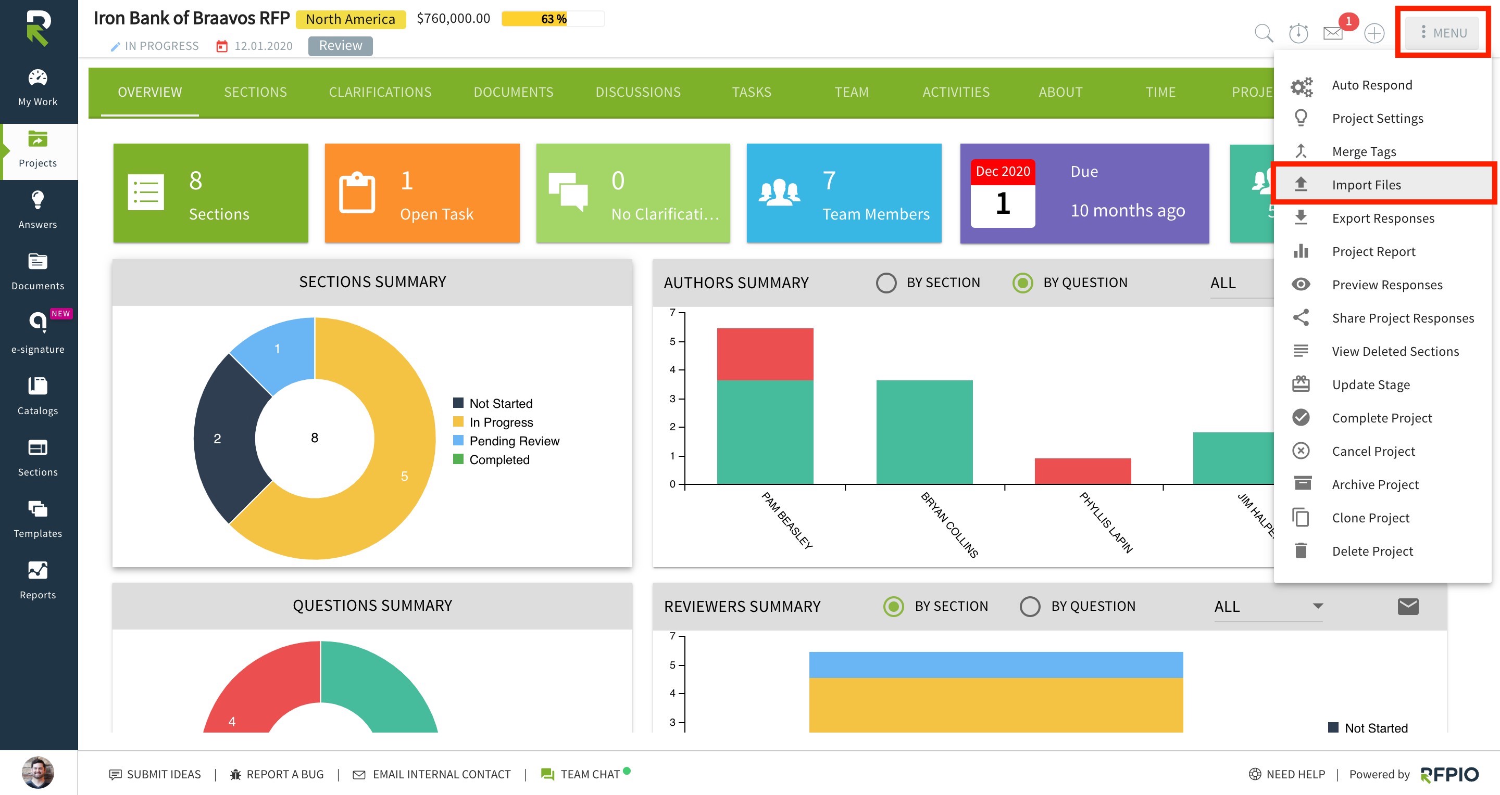The width and height of the screenshot is (1500, 795).
Task: Expand the ALL dropdown in Reviewers Summary
Action: click(x=1268, y=607)
